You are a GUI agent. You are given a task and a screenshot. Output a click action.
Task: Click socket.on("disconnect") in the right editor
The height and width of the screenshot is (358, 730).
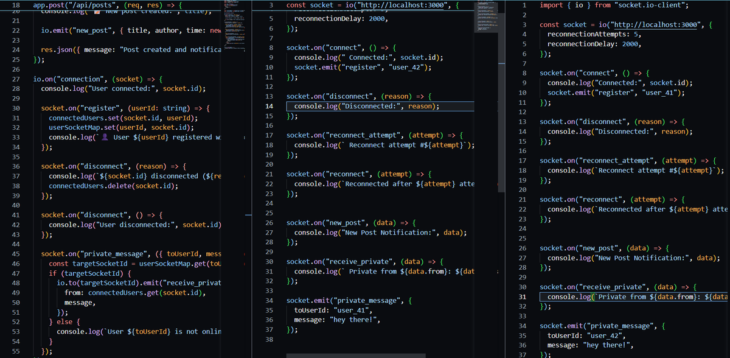(611, 122)
